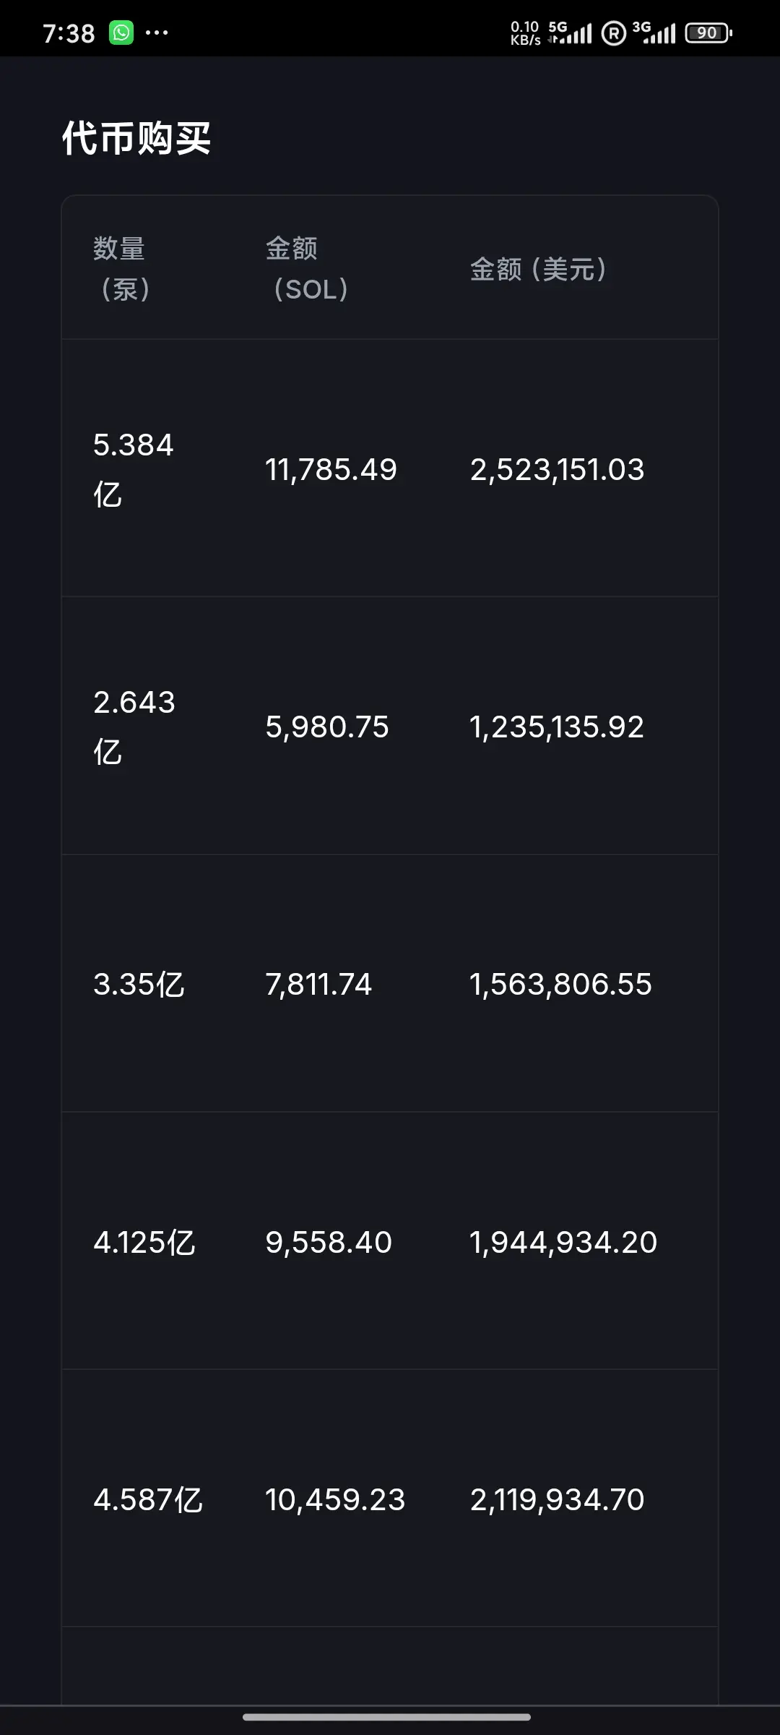This screenshot has height=1735, width=780.
Task: Tap the 金额(美元) column header
Action: [x=538, y=269]
